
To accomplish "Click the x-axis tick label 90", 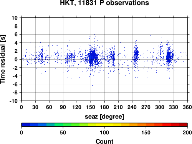I will click(x=63, y=107).
